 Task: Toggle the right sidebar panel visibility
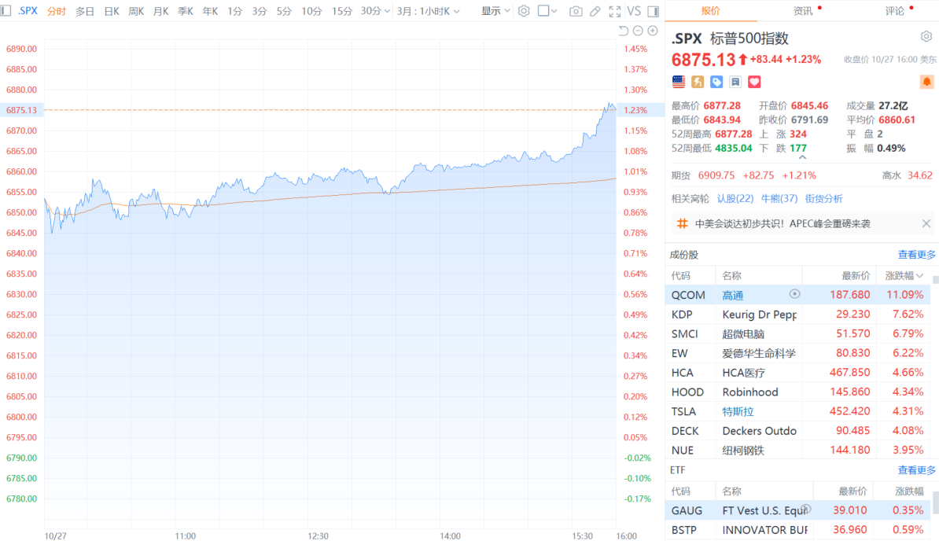click(653, 11)
